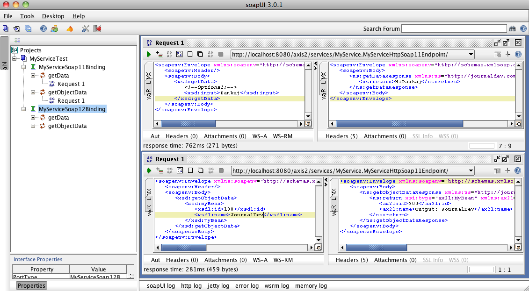Click the import project toolbar icon

pyautogui.click(x=16, y=28)
